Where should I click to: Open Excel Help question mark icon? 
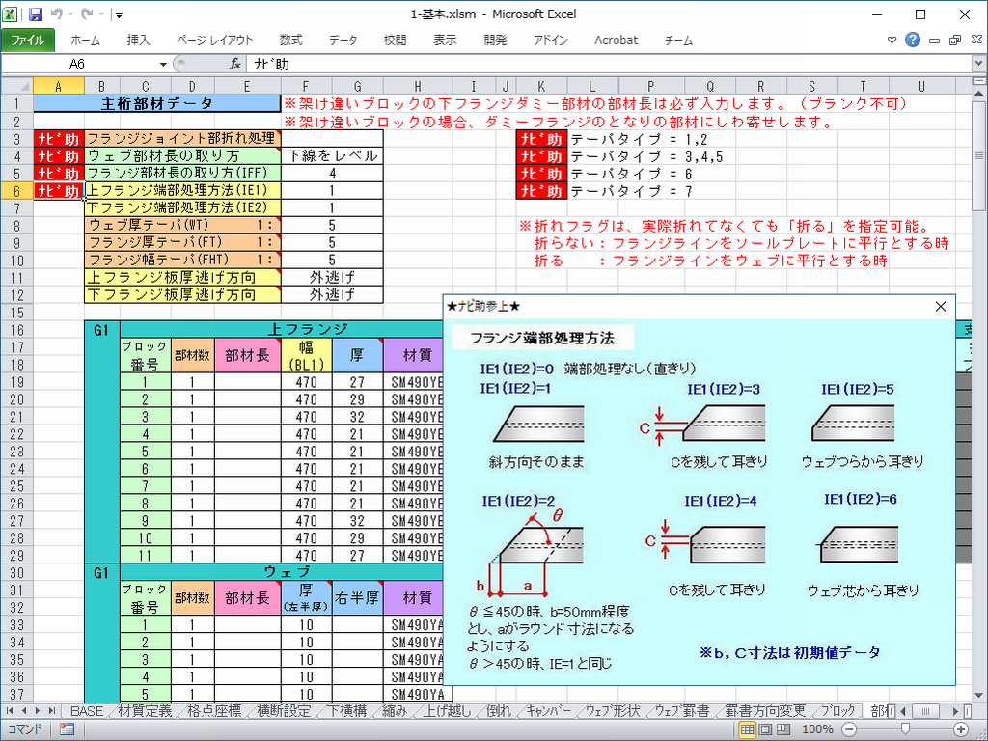point(912,41)
